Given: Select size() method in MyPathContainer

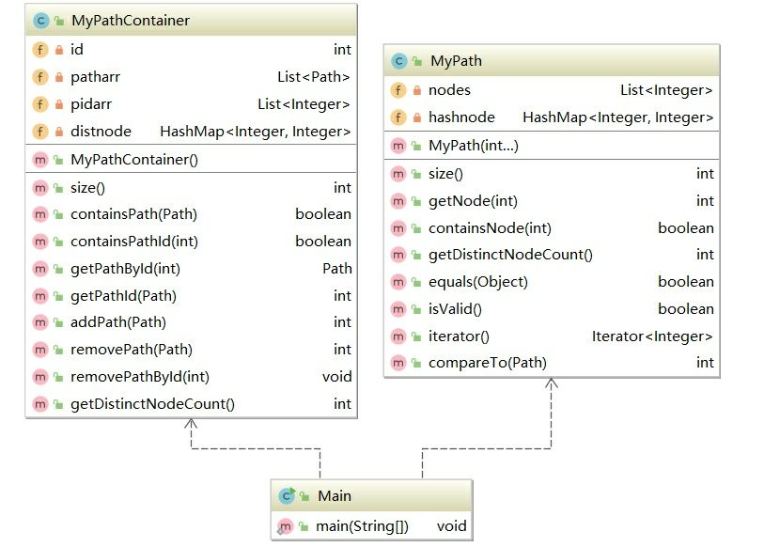Looking at the screenshot, I should click(87, 188).
